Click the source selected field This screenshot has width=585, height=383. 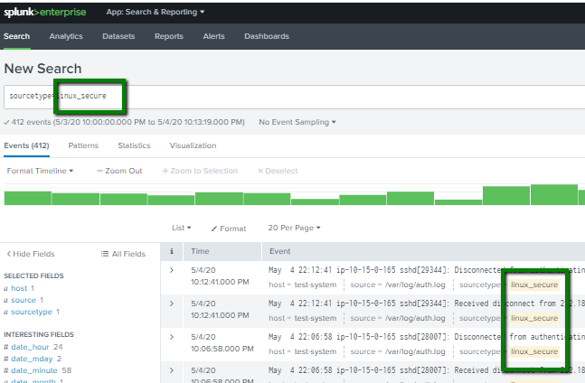pyautogui.click(x=24, y=300)
